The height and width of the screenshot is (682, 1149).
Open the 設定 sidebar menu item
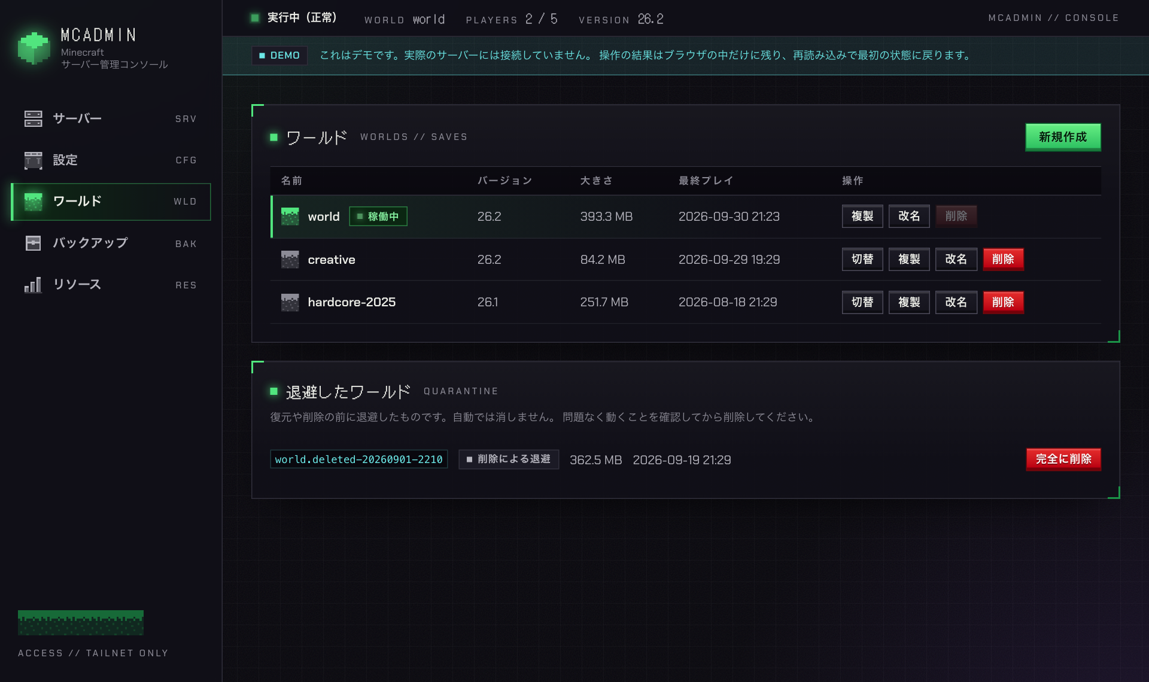tap(111, 160)
